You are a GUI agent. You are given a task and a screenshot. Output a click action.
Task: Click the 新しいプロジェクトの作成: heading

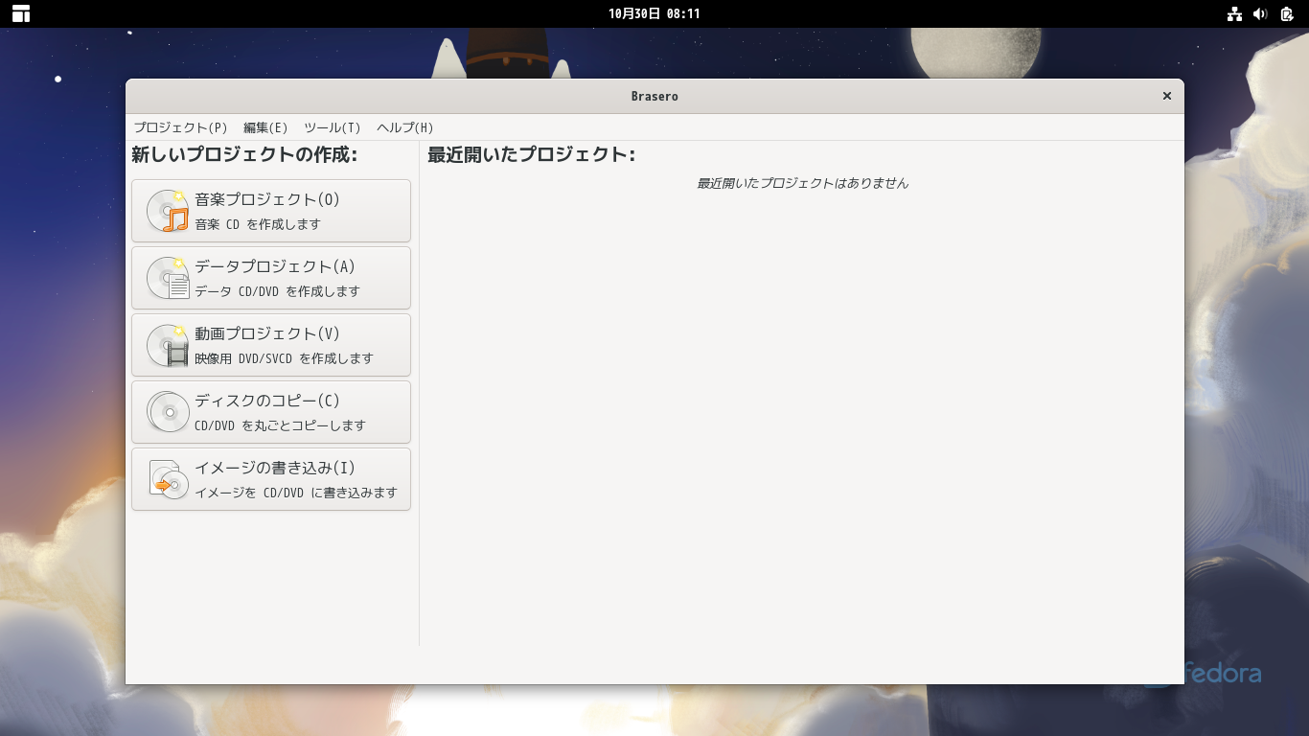[244, 155]
